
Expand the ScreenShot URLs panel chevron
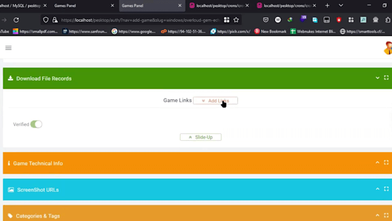point(378,189)
